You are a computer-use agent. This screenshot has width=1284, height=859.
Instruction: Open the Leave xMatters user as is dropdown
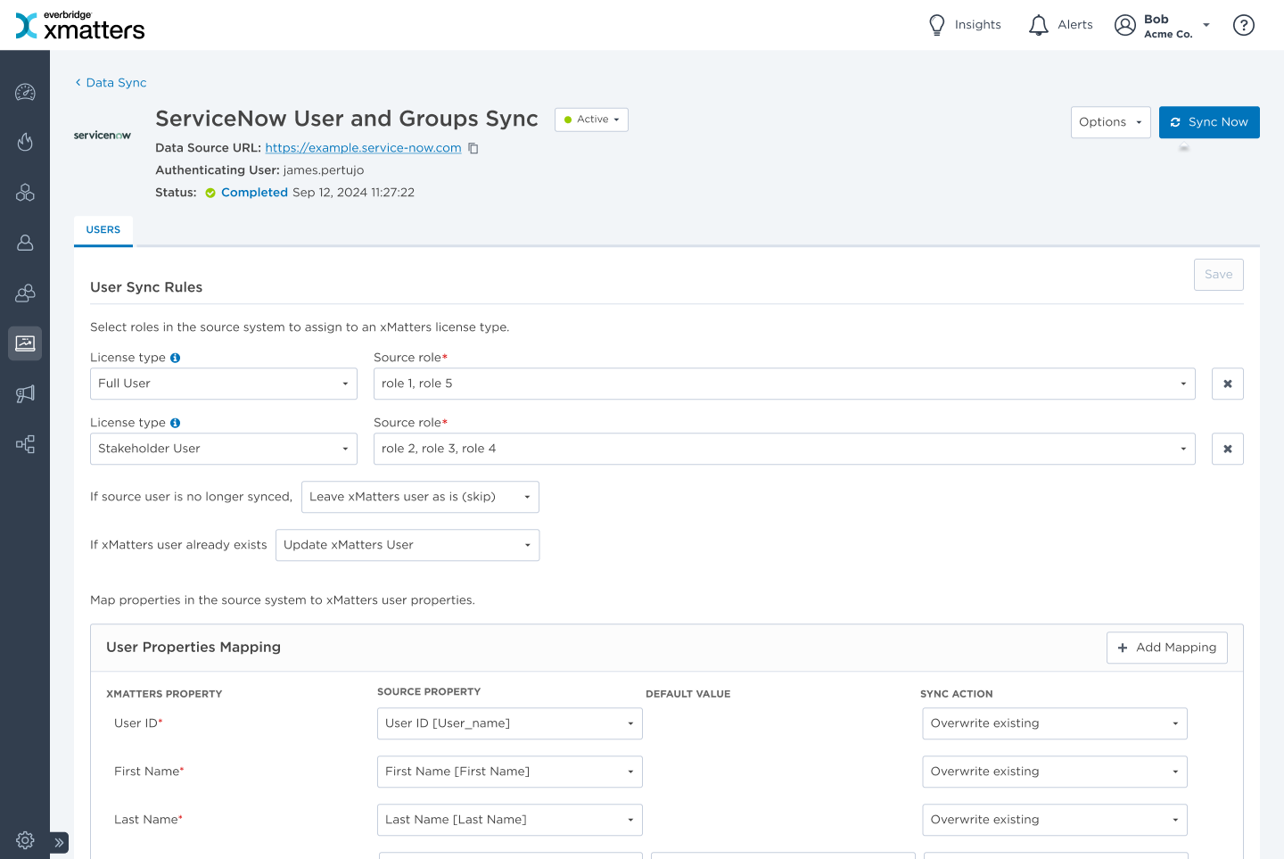(x=420, y=497)
